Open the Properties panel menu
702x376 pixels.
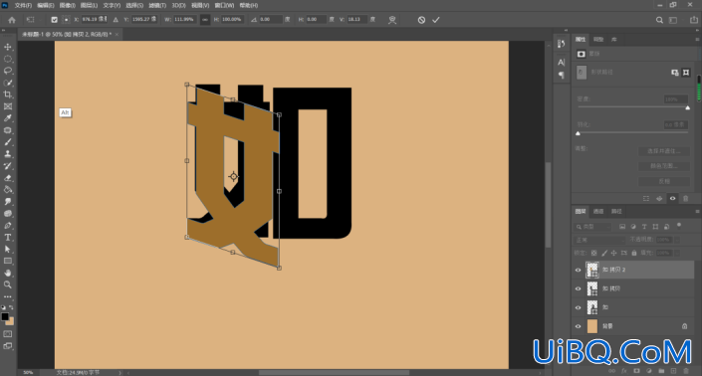coord(697,40)
